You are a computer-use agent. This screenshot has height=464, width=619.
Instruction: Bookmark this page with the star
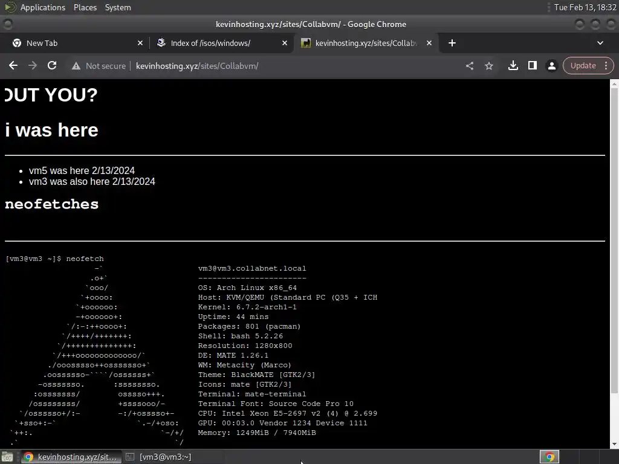[488, 66]
